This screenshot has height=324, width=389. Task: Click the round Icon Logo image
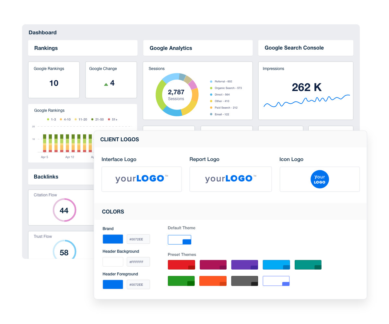coord(320,179)
